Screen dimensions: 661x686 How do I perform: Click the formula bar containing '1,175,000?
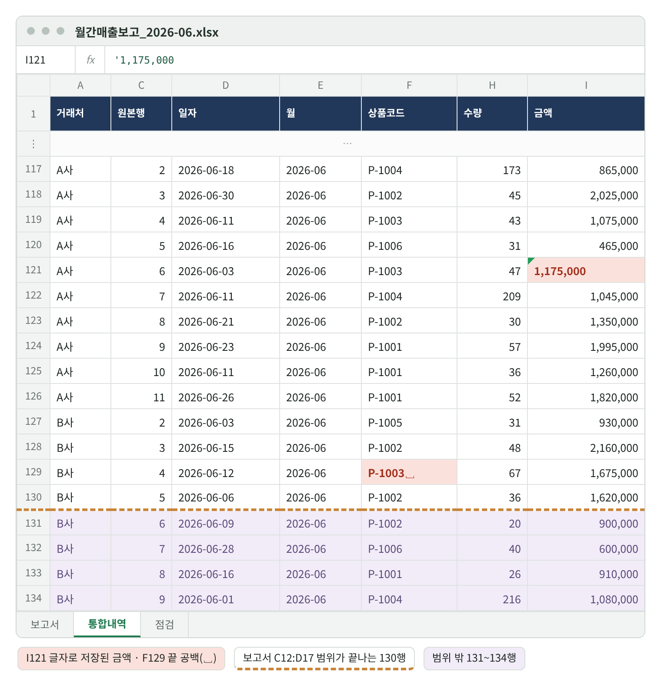click(374, 60)
